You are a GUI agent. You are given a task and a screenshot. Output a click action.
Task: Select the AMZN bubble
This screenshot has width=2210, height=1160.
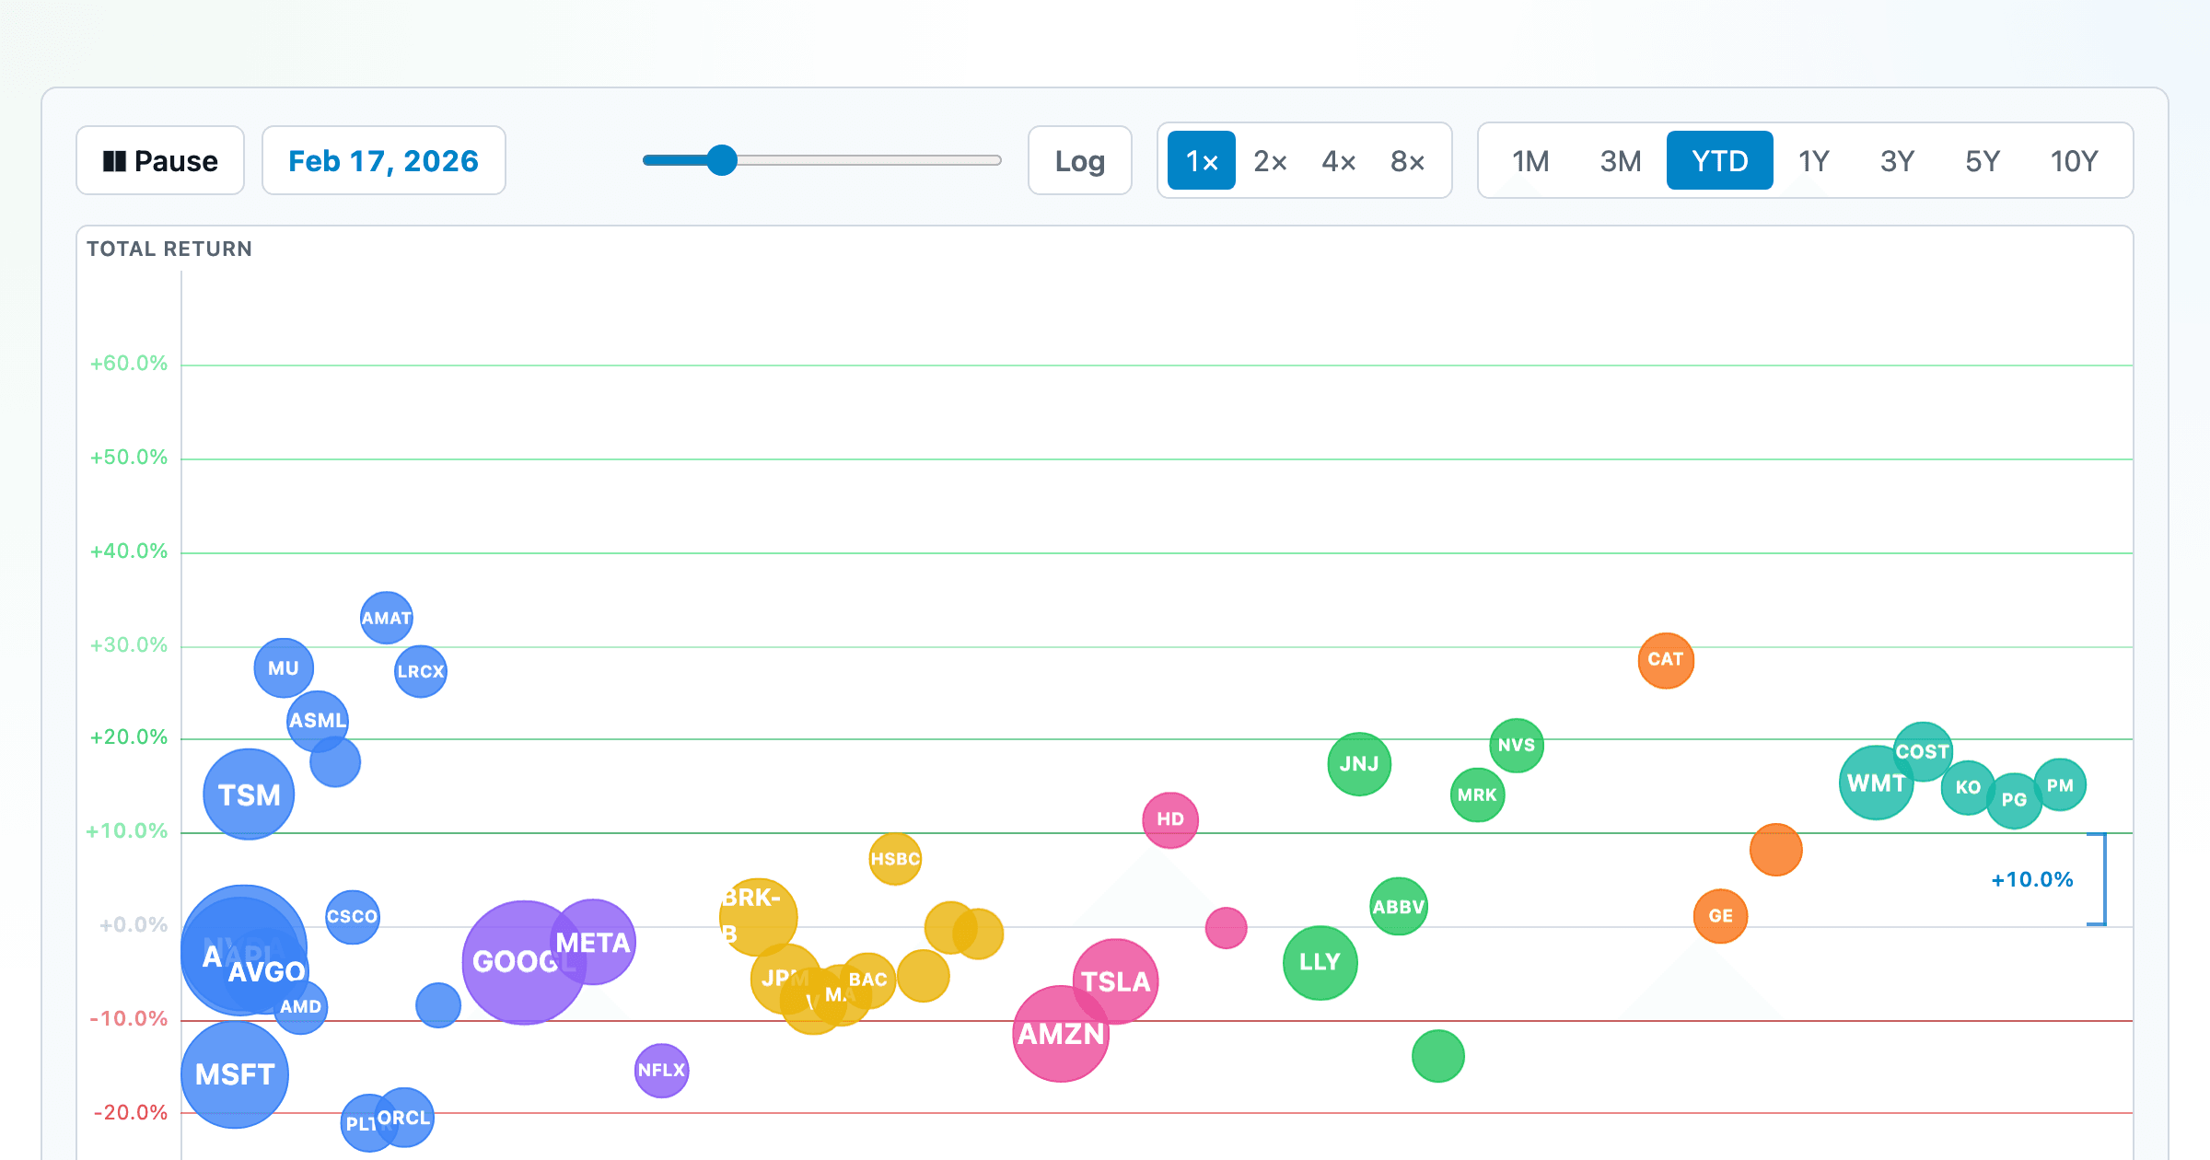coord(1061,1034)
